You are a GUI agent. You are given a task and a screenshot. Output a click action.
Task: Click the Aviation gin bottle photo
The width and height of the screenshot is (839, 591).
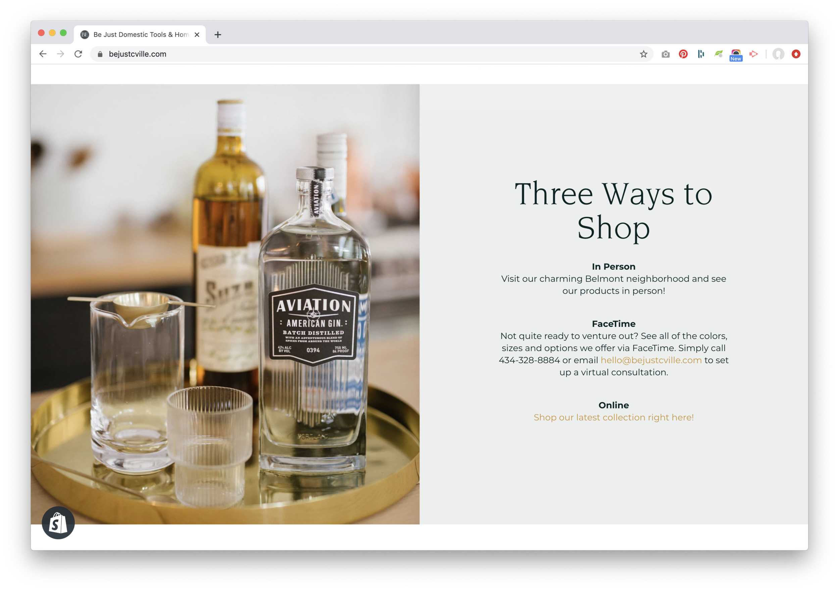[225, 304]
